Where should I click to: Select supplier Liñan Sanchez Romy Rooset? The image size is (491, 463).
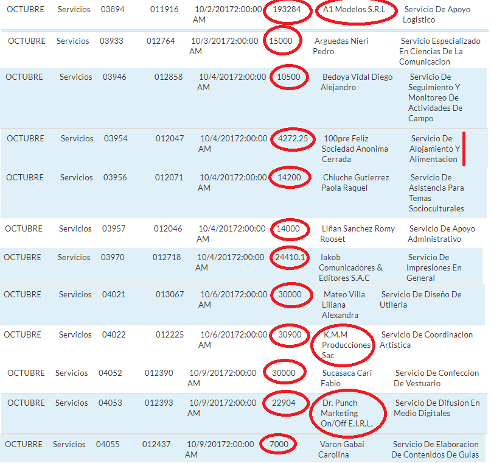click(357, 234)
